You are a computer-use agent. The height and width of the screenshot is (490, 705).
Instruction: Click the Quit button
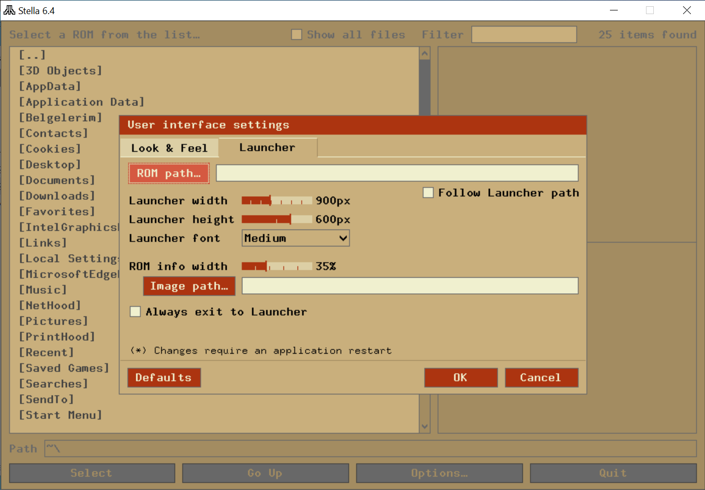point(613,473)
